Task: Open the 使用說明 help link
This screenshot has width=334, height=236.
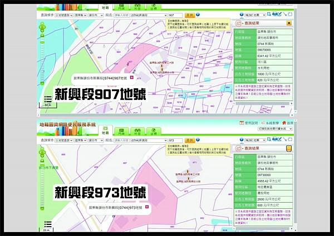Action: click(249, 123)
